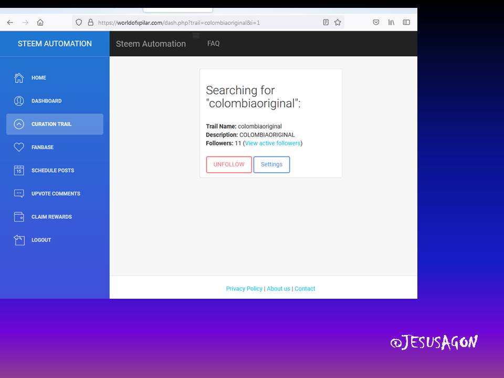This screenshot has width=504, height=378.
Task: Show sidebars icon in browser toolbar
Action: click(x=406, y=23)
